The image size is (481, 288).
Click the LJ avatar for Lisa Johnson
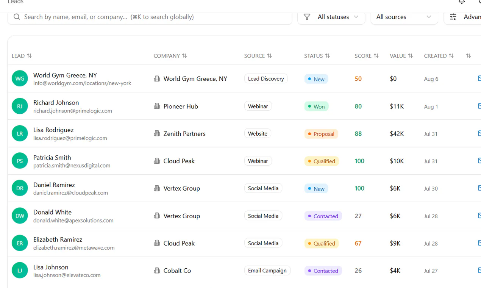pyautogui.click(x=20, y=271)
